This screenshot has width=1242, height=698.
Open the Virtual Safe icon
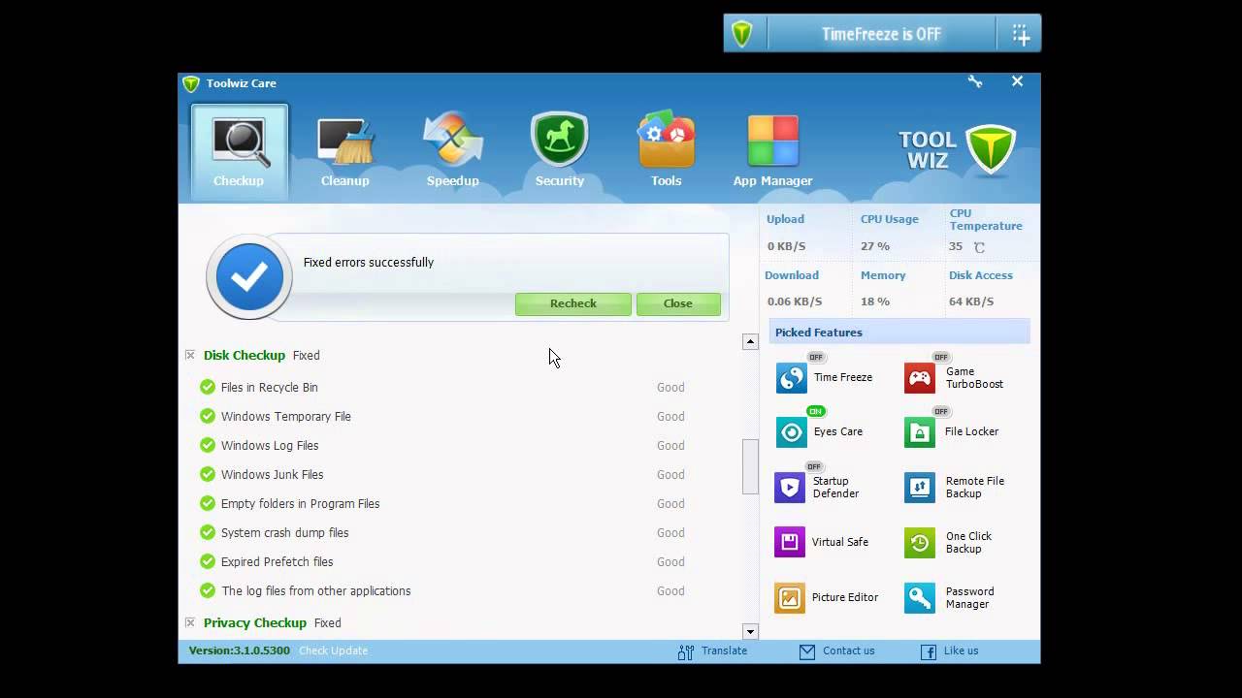click(790, 542)
